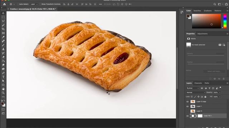Open the Fill dropdown arrow
Viewport: 229px width, 128px height.
(220, 97)
